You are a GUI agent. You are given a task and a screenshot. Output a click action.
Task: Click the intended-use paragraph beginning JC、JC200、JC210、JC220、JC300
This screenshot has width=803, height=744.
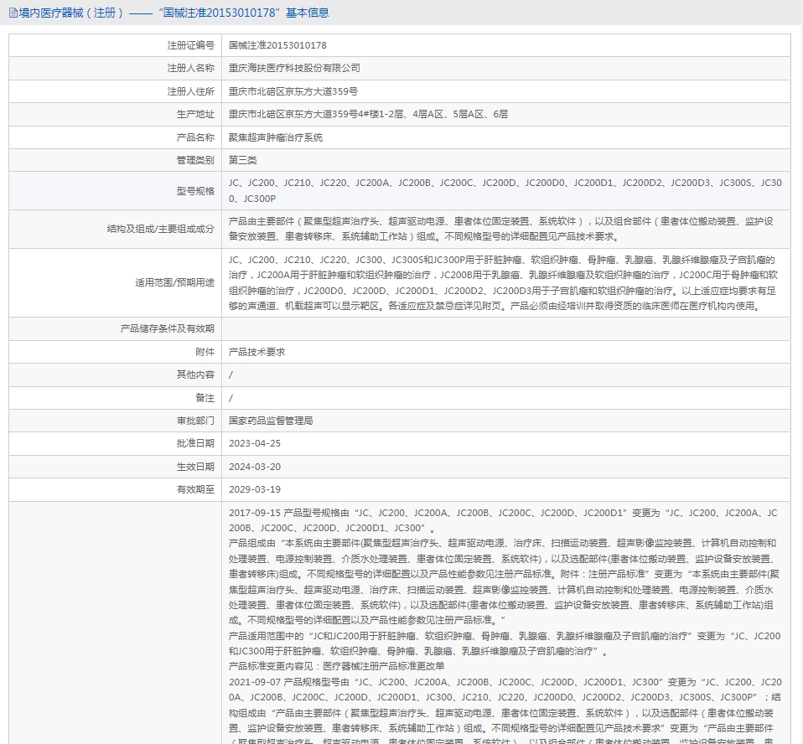pyautogui.click(x=503, y=282)
